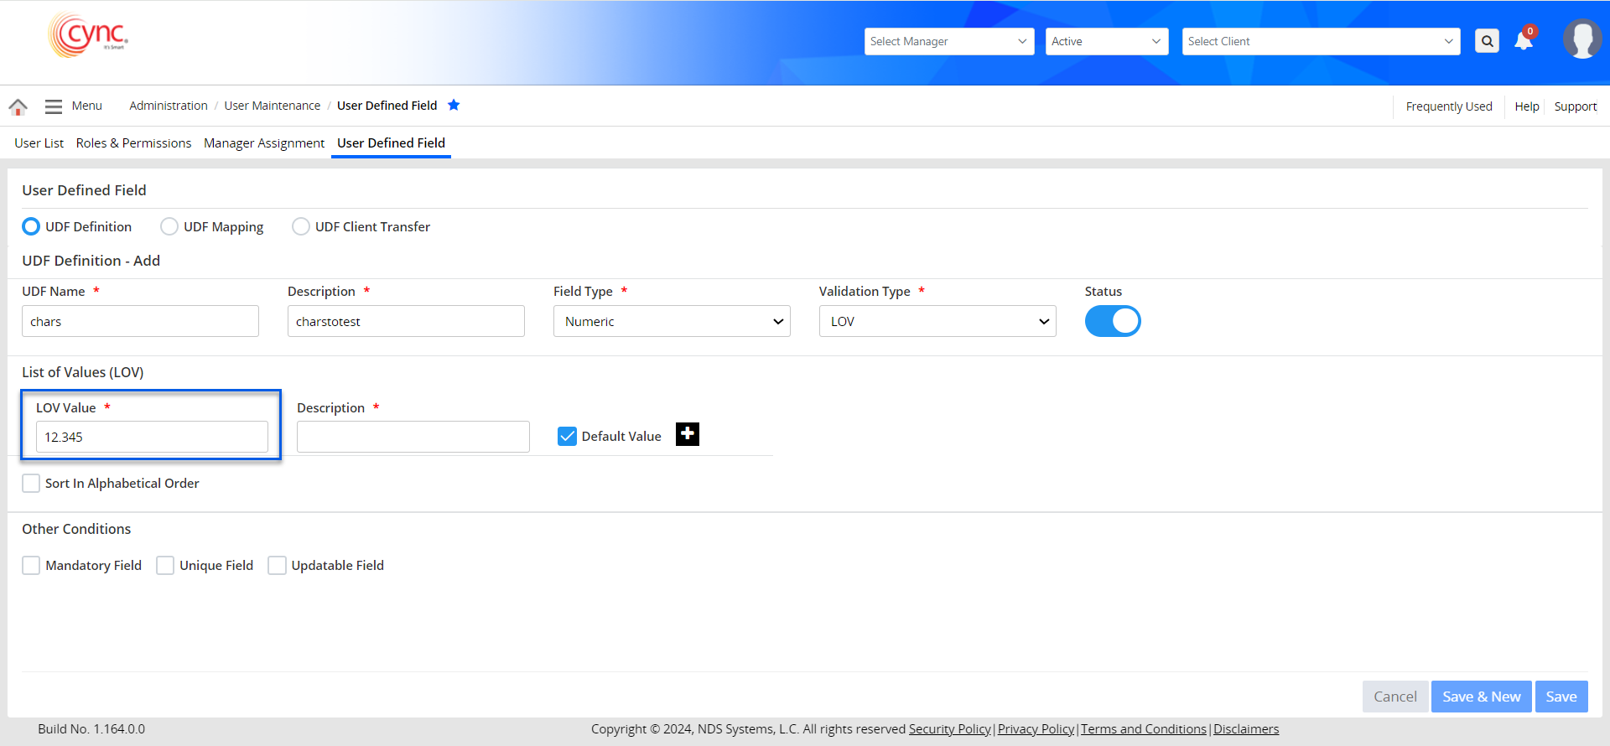Expand the Select Manager dropdown
This screenshot has width=1610, height=746.
click(x=948, y=41)
